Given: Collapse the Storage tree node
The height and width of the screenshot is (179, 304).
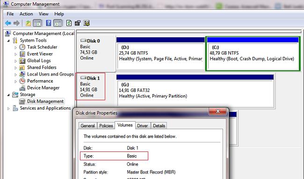Looking at the screenshot, I should [8, 95].
